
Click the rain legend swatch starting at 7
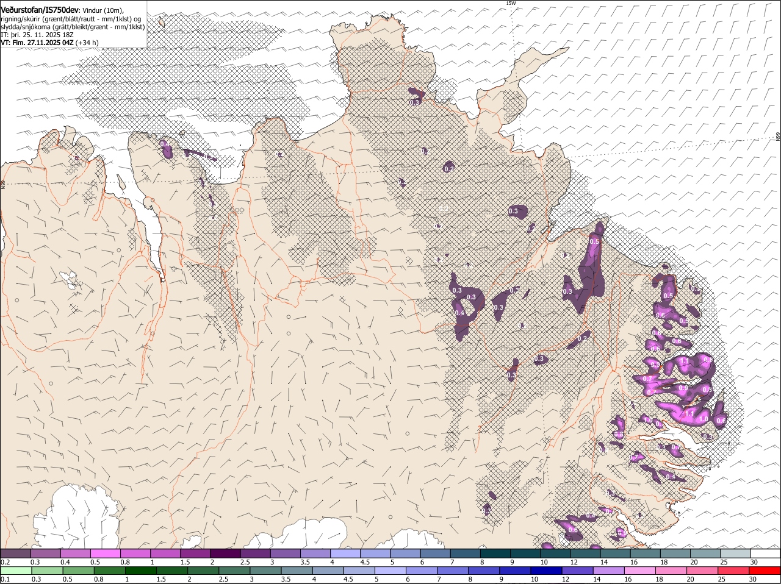coord(452,571)
